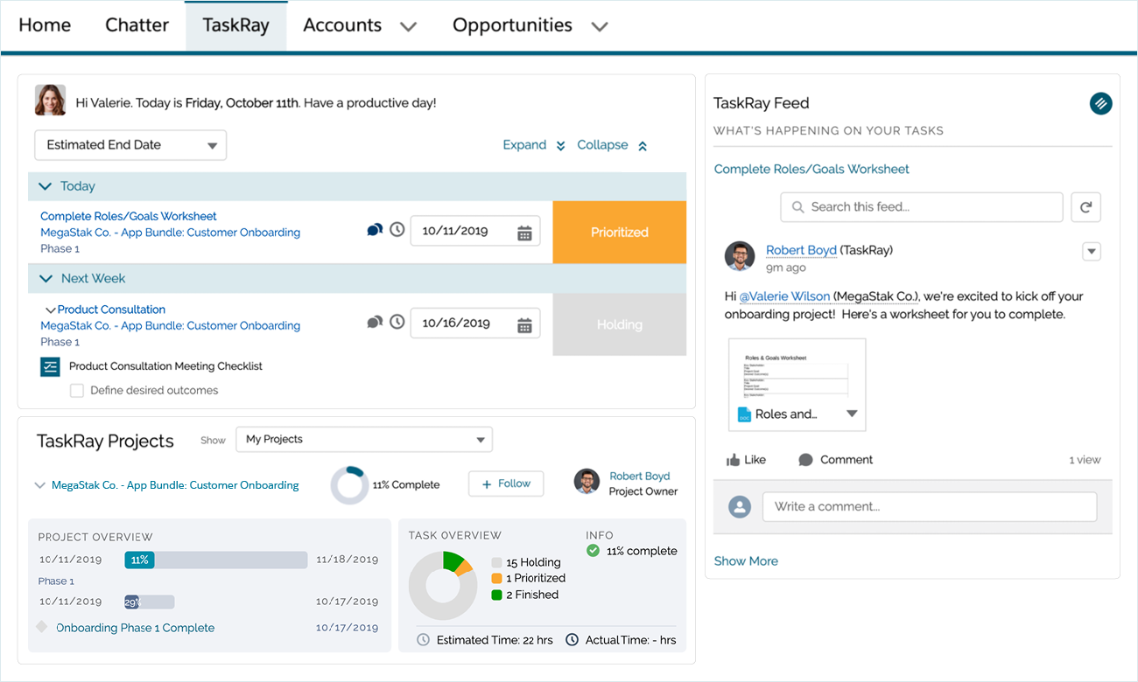Click Robert Boyd project owner avatar
This screenshot has width=1138, height=682.
[x=587, y=482]
